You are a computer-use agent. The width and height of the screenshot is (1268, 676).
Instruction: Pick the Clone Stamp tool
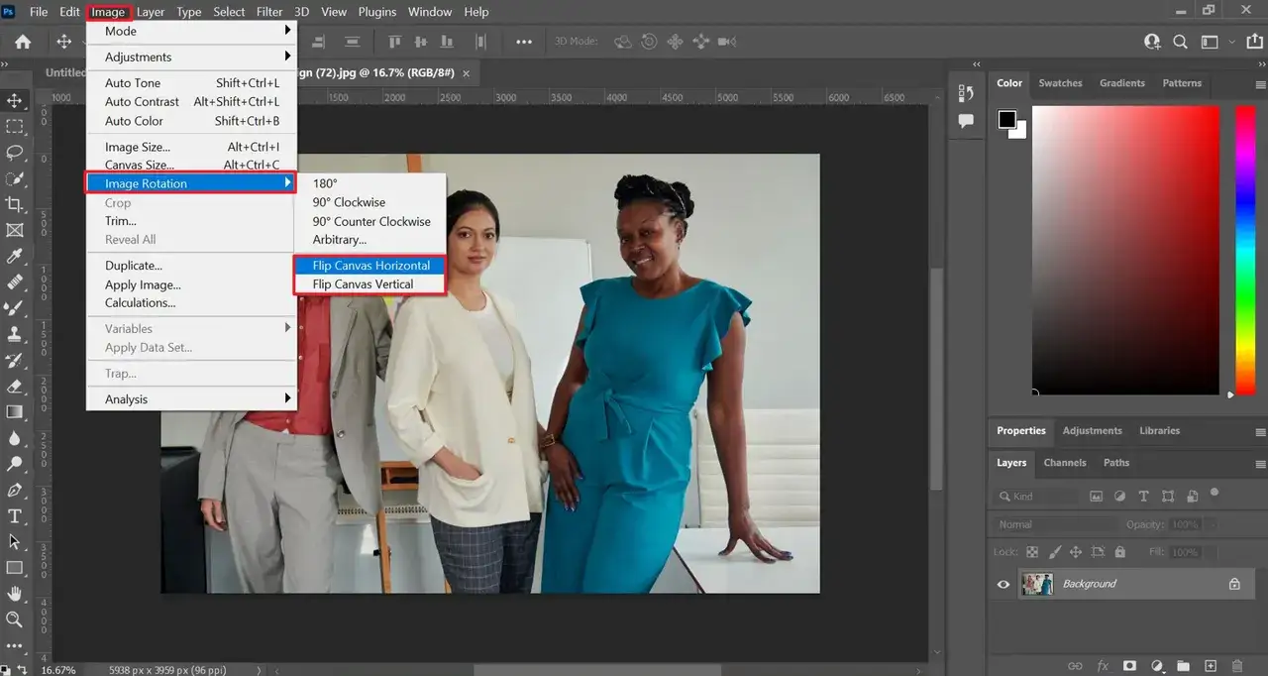[x=15, y=334]
